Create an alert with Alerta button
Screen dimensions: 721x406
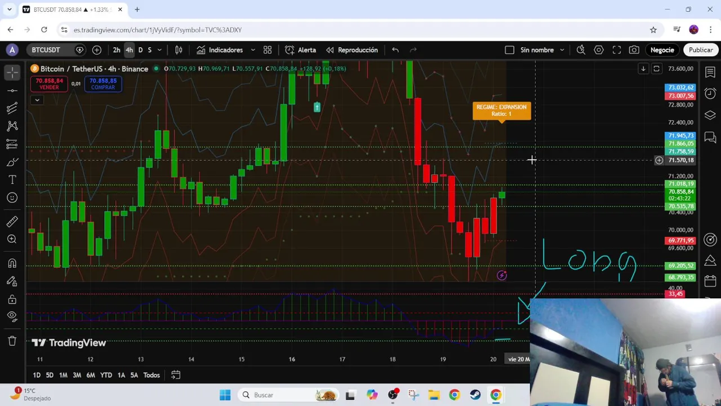301,50
